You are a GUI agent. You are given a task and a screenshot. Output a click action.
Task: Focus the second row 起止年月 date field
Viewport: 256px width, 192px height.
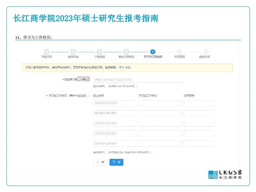coord(115,113)
